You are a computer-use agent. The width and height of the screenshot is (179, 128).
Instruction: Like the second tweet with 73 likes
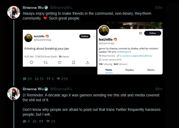coord(48,121)
